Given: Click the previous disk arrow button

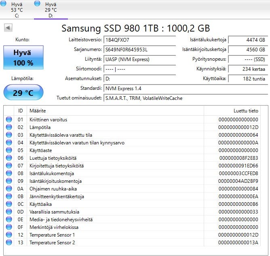Looking at the screenshot, I should coord(8,28).
